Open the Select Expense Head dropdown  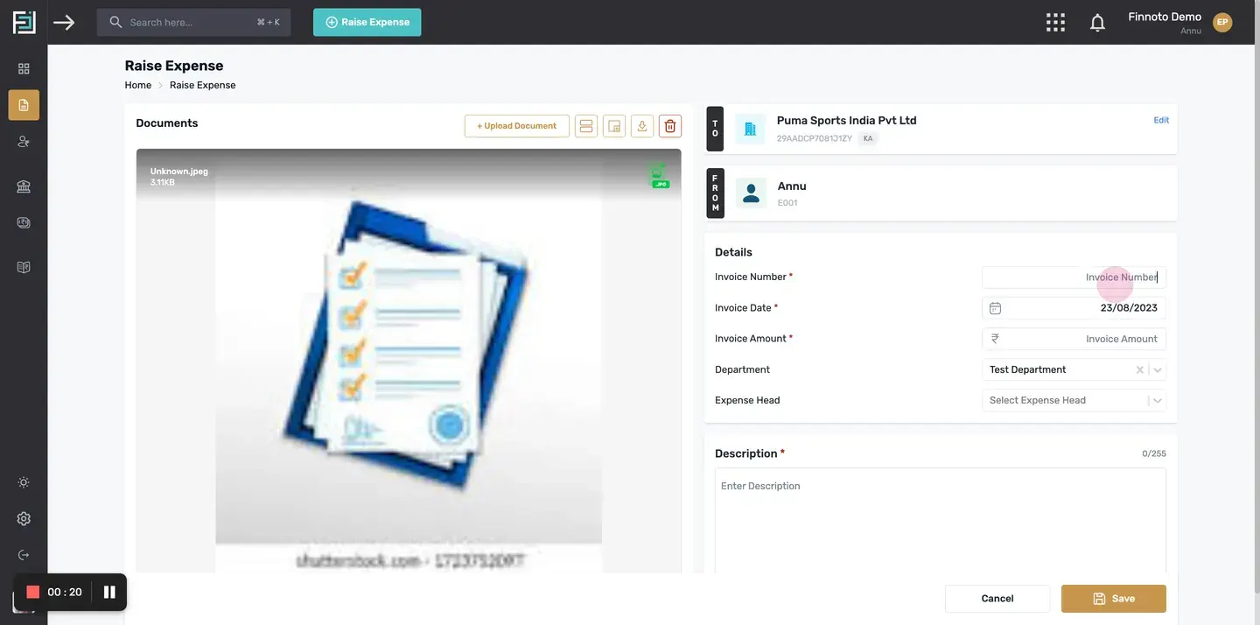(1074, 401)
